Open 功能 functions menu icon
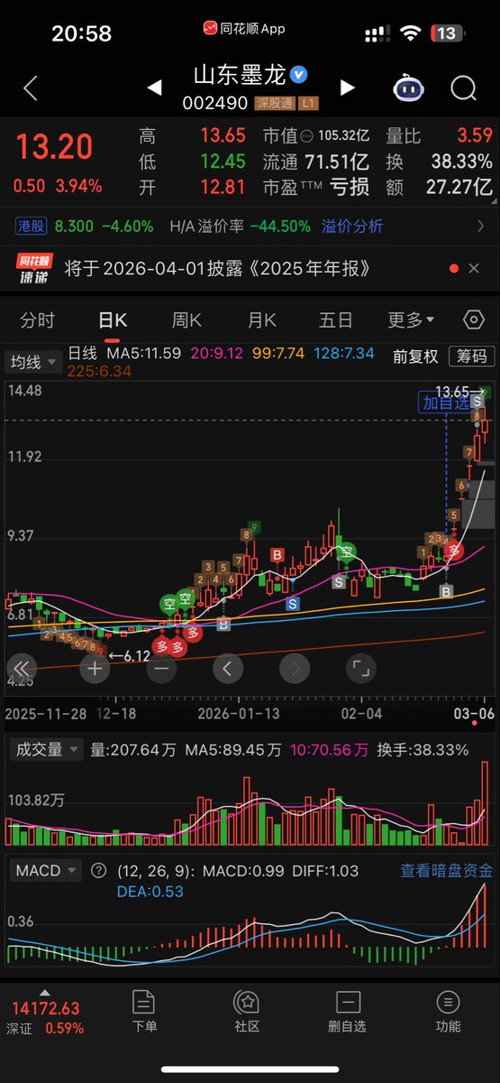500x1083 pixels. (x=448, y=1012)
